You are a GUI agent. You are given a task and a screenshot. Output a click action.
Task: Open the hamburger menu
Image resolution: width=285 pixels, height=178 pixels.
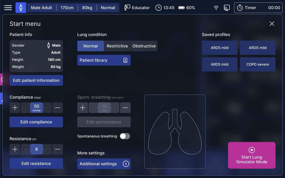tap(8, 8)
